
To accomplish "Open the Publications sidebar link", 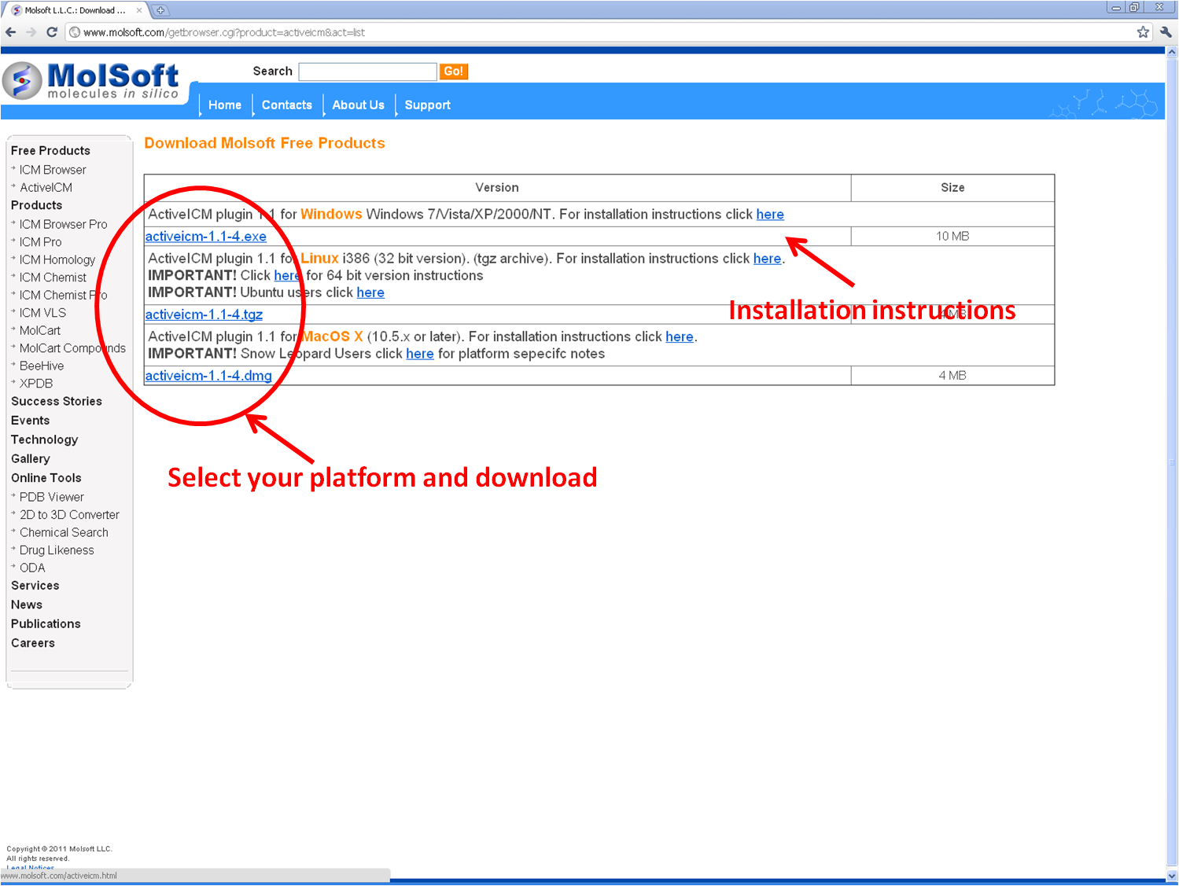I will [46, 624].
